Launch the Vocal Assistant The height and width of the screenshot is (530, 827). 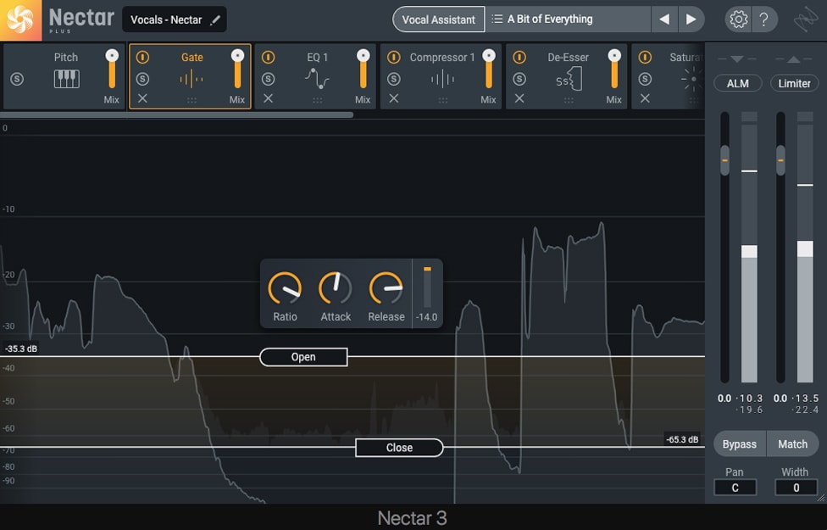click(x=438, y=20)
